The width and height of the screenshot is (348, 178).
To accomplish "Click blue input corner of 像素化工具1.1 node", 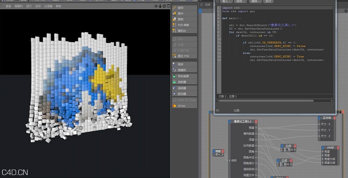I will [x=230, y=121].
